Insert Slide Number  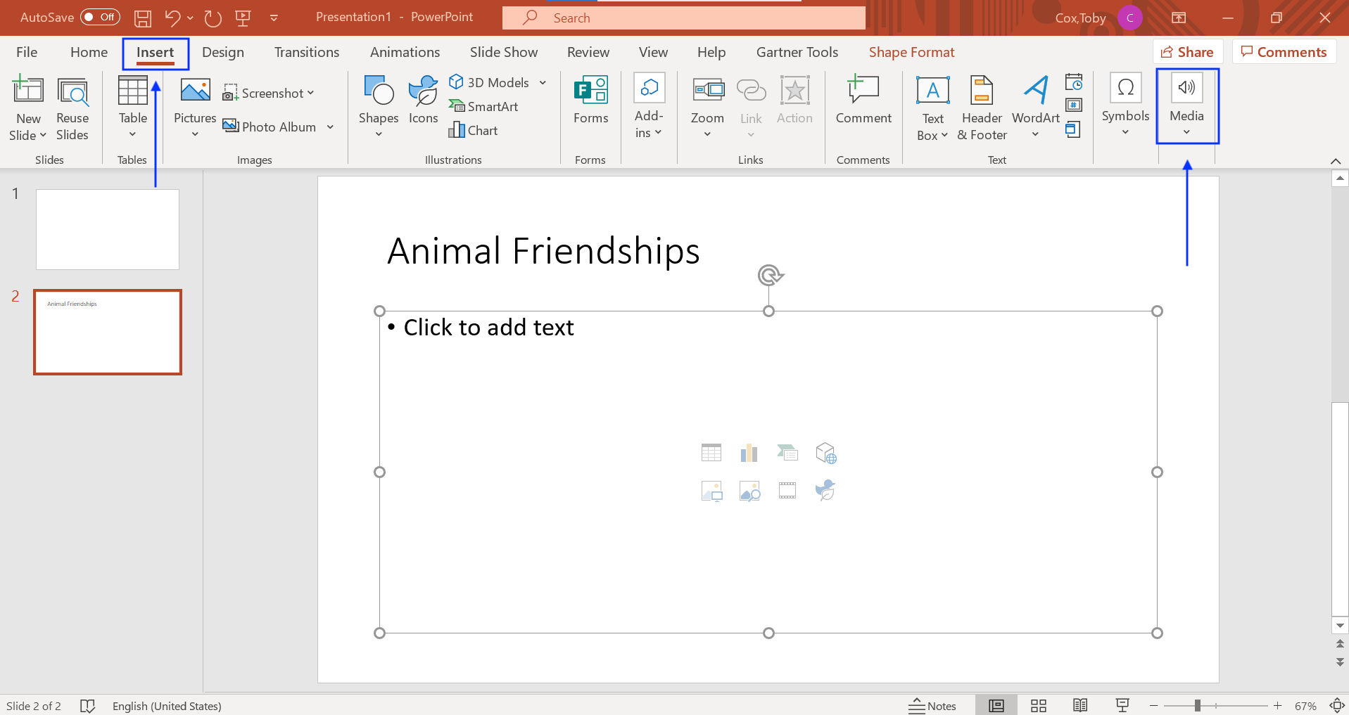point(1074,105)
